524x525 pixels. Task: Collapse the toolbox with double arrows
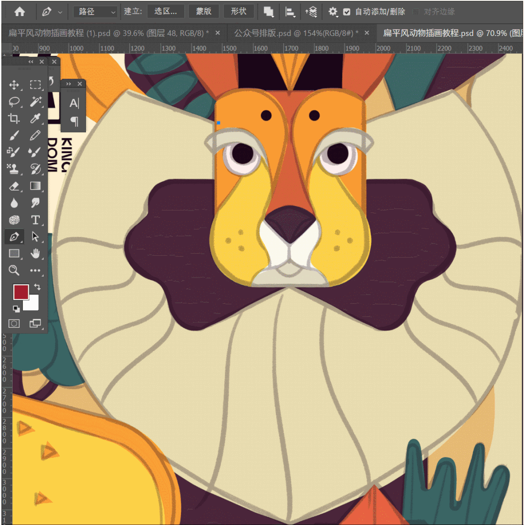click(x=31, y=62)
